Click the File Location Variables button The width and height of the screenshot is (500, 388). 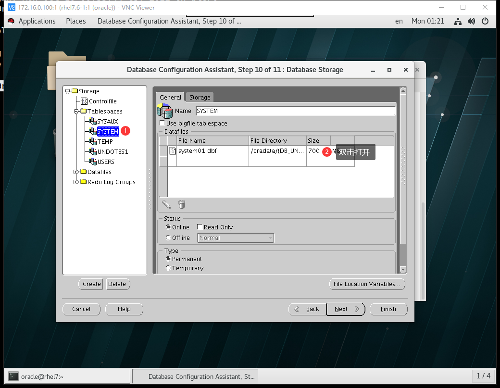click(367, 284)
